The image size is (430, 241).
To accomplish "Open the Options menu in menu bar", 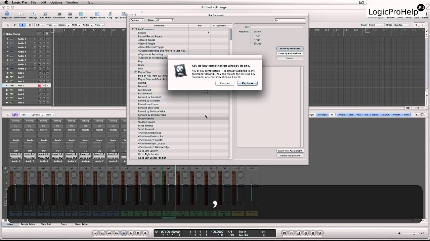I will pos(56,2).
